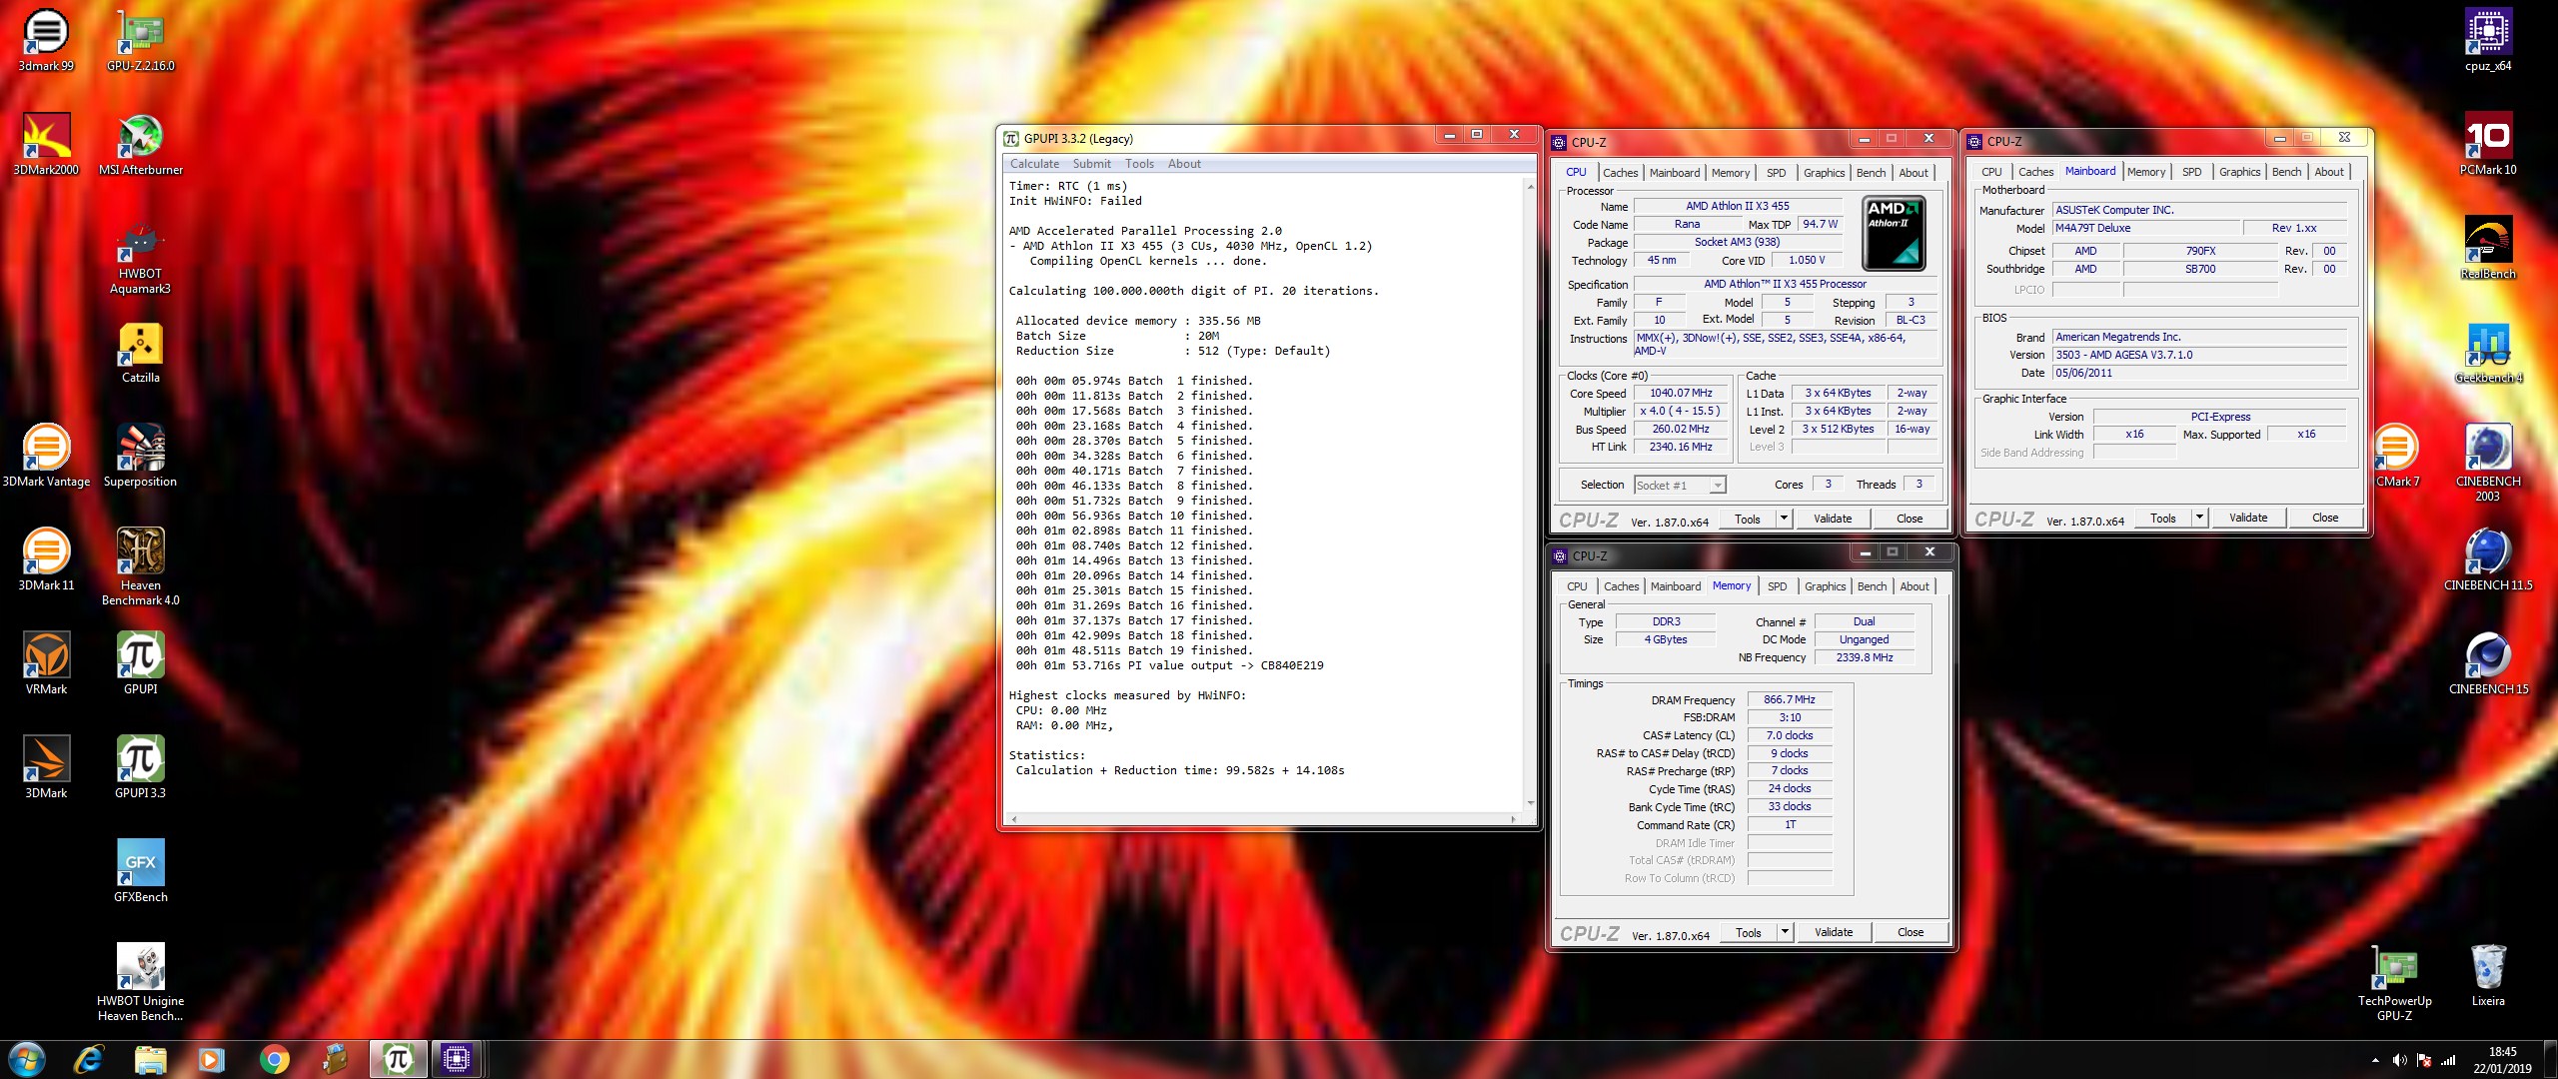Viewport: 2558px width, 1079px height.
Task: Select Graphics tab in Mainboard CPU-Z window
Action: click(x=2239, y=172)
